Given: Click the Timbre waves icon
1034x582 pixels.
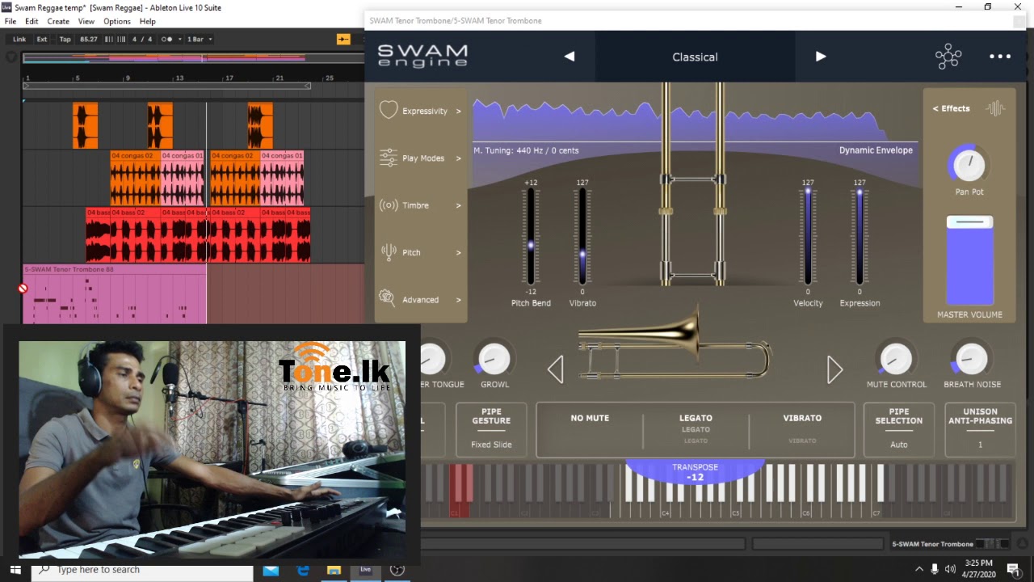Looking at the screenshot, I should tap(389, 205).
